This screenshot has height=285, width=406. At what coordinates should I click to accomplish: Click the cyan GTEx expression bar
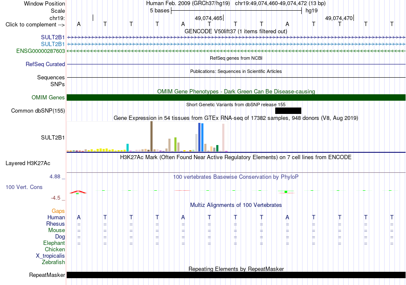tap(127, 148)
